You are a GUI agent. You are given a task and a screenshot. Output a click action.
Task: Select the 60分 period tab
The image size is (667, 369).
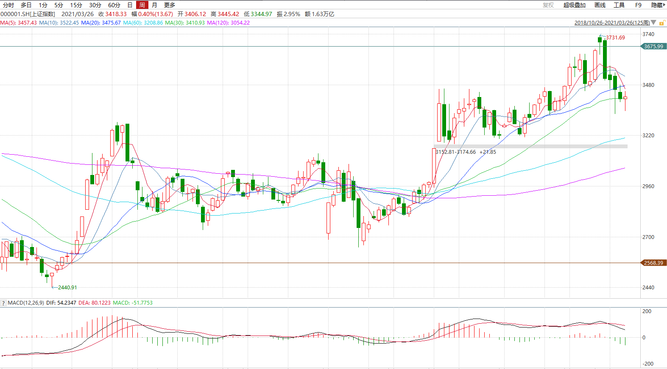(x=114, y=5)
